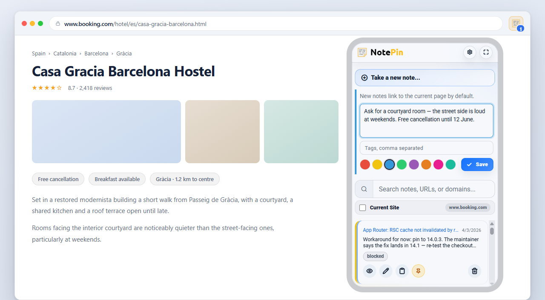Pick the orange note color
The width and height of the screenshot is (545, 300).
tap(426, 164)
